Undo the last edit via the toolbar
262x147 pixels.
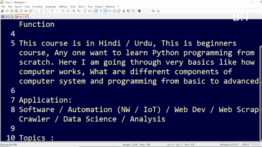52,11
